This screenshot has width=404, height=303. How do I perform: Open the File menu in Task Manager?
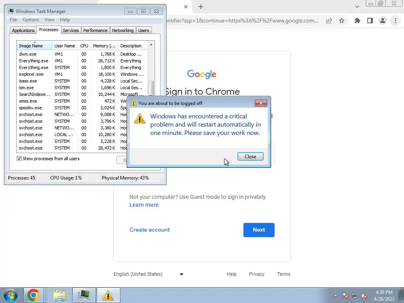point(13,20)
